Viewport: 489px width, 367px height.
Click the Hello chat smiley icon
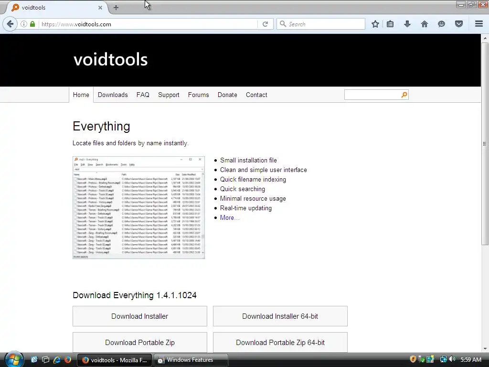point(441,24)
